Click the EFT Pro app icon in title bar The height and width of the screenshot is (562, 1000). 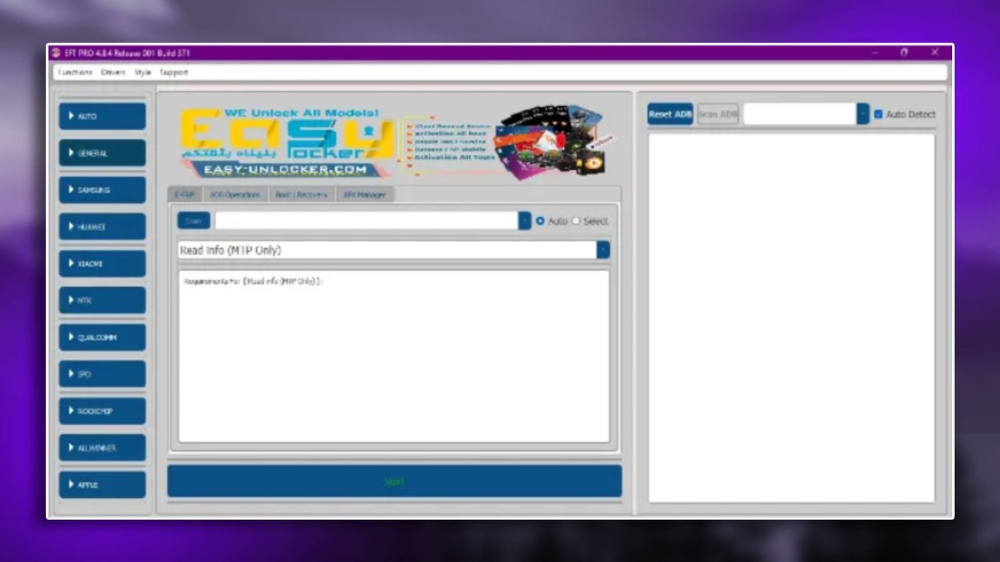tap(56, 53)
